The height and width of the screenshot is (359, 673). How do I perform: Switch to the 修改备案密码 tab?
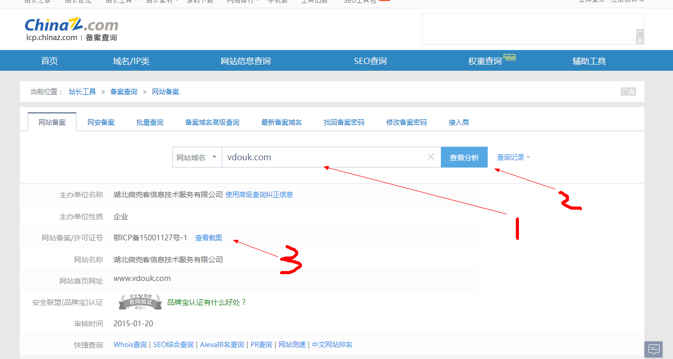click(x=407, y=122)
